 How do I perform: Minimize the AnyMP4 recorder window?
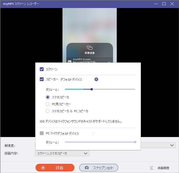click(156, 4)
